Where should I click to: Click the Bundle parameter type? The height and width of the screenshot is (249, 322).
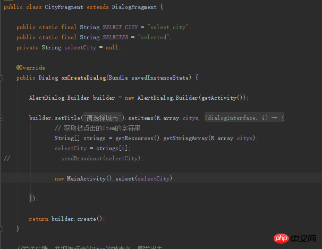pos(118,78)
